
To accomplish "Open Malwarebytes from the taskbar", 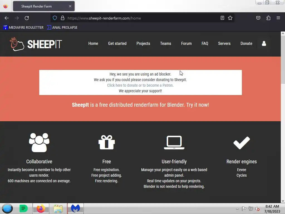I will [75, 208].
